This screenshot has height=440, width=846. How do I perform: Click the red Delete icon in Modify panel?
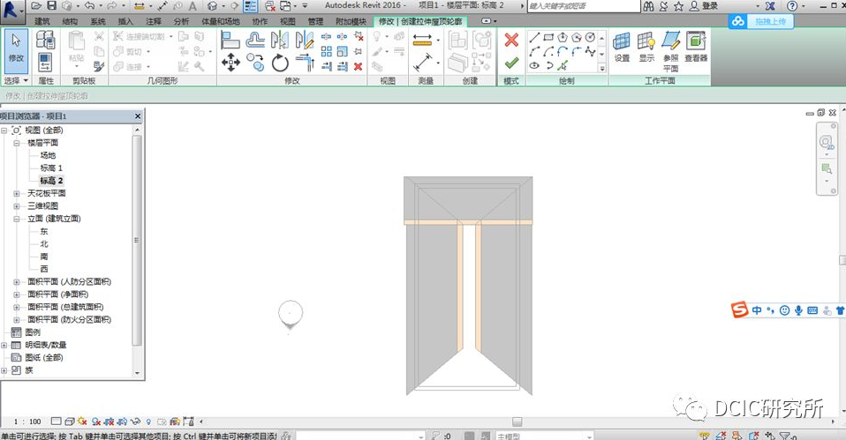click(358, 67)
